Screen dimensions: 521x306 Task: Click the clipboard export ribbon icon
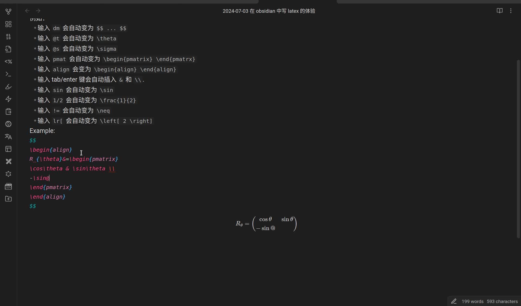pyautogui.click(x=8, y=111)
